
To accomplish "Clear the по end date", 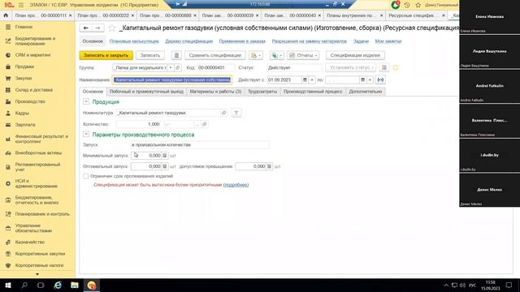I will pyautogui.click(x=370, y=79).
